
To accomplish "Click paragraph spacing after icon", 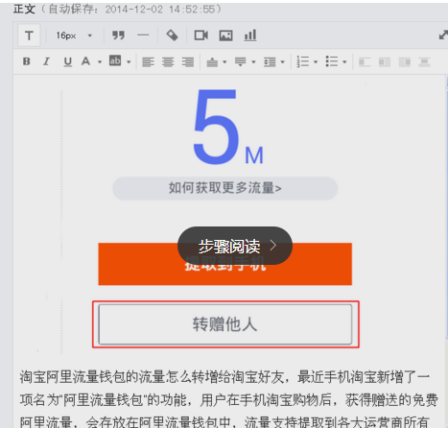I will [x=241, y=61].
